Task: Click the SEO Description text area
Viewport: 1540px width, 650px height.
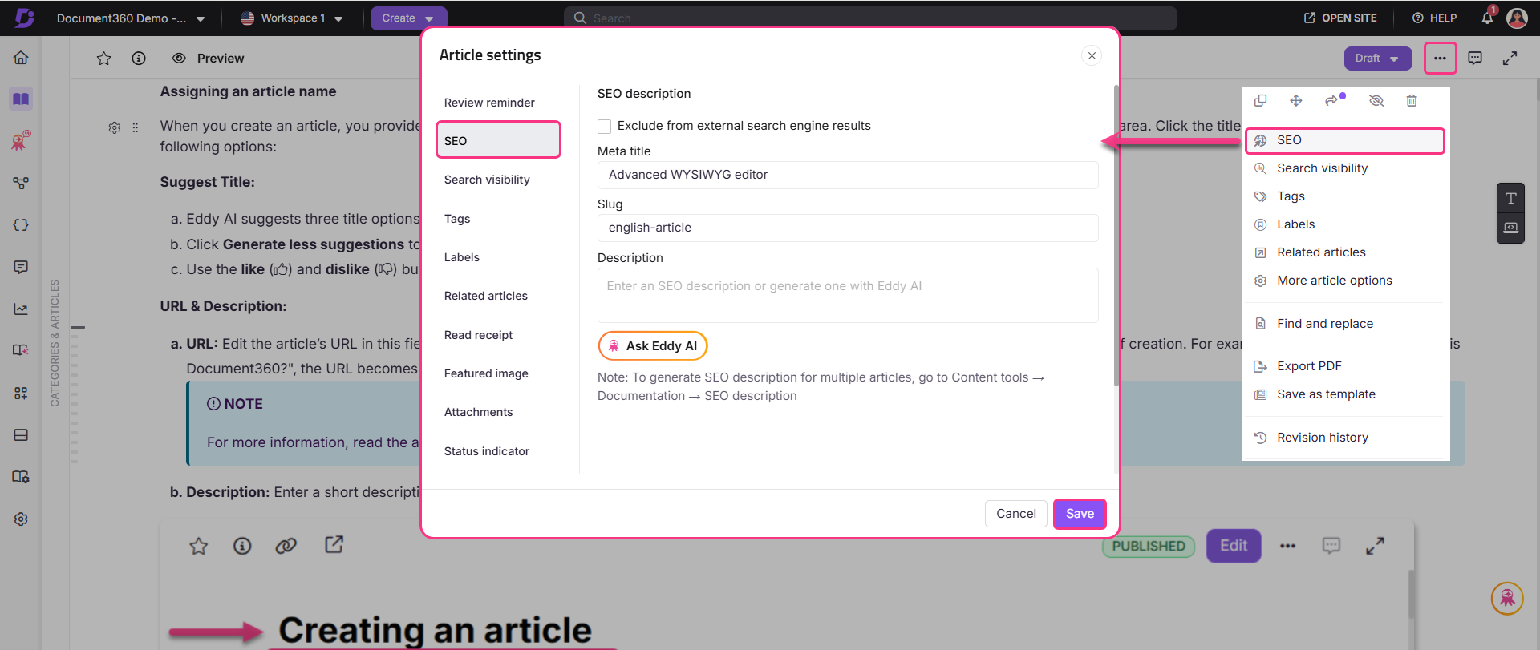Action: click(x=848, y=295)
